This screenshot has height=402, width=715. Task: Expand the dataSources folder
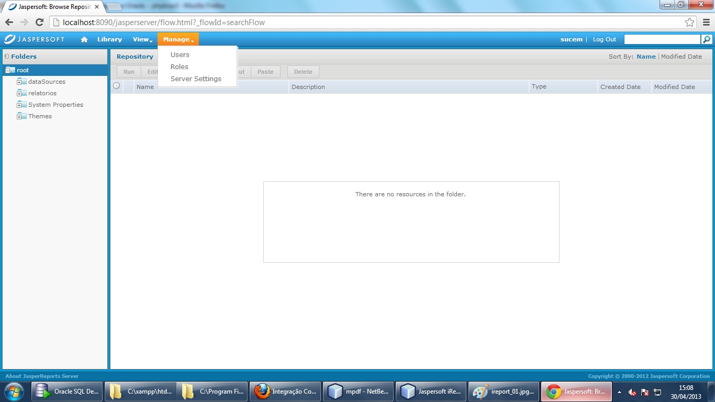pyautogui.click(x=19, y=82)
